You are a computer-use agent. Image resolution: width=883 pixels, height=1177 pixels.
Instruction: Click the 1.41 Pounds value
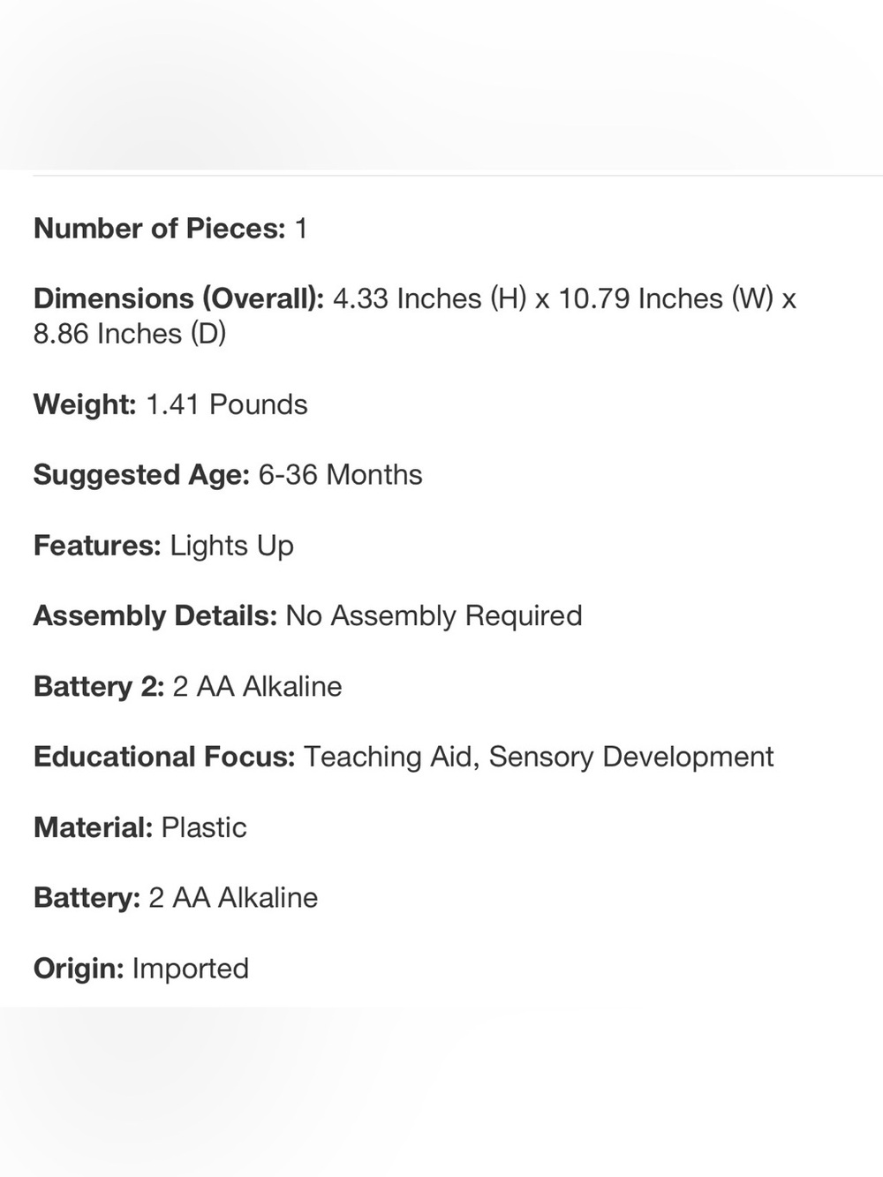coord(226,404)
